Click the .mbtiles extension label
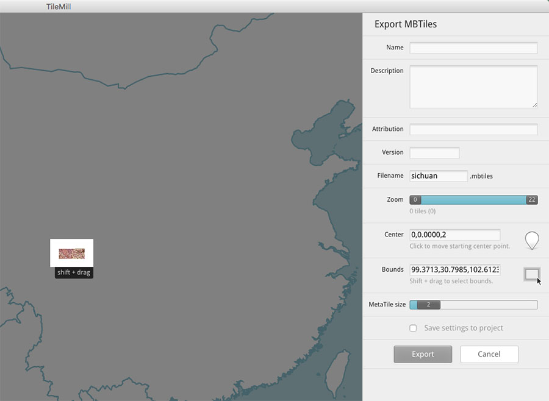549x401 pixels. [481, 176]
